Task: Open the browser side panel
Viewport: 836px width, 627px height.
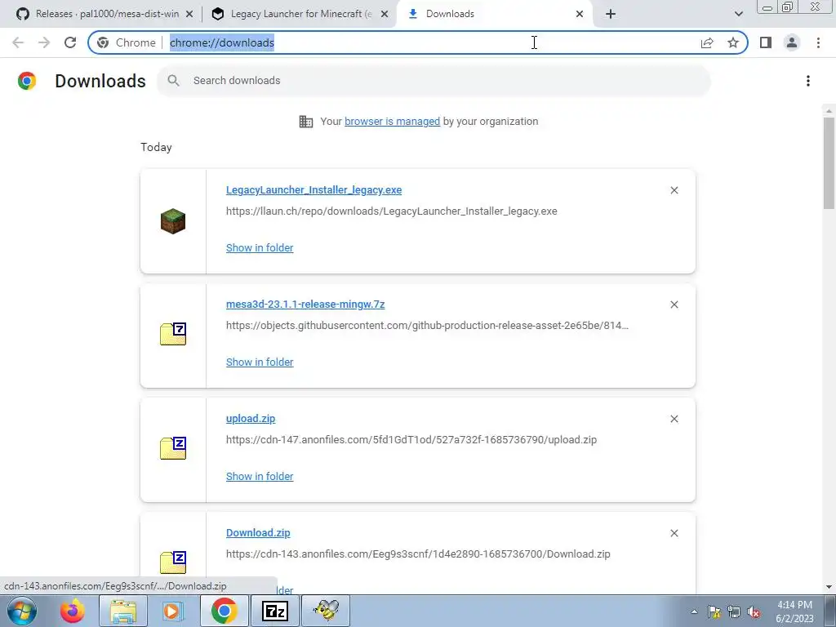Action: coord(766,42)
